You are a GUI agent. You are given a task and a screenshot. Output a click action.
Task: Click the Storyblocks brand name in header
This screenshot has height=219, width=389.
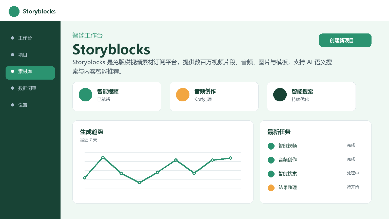pos(39,11)
